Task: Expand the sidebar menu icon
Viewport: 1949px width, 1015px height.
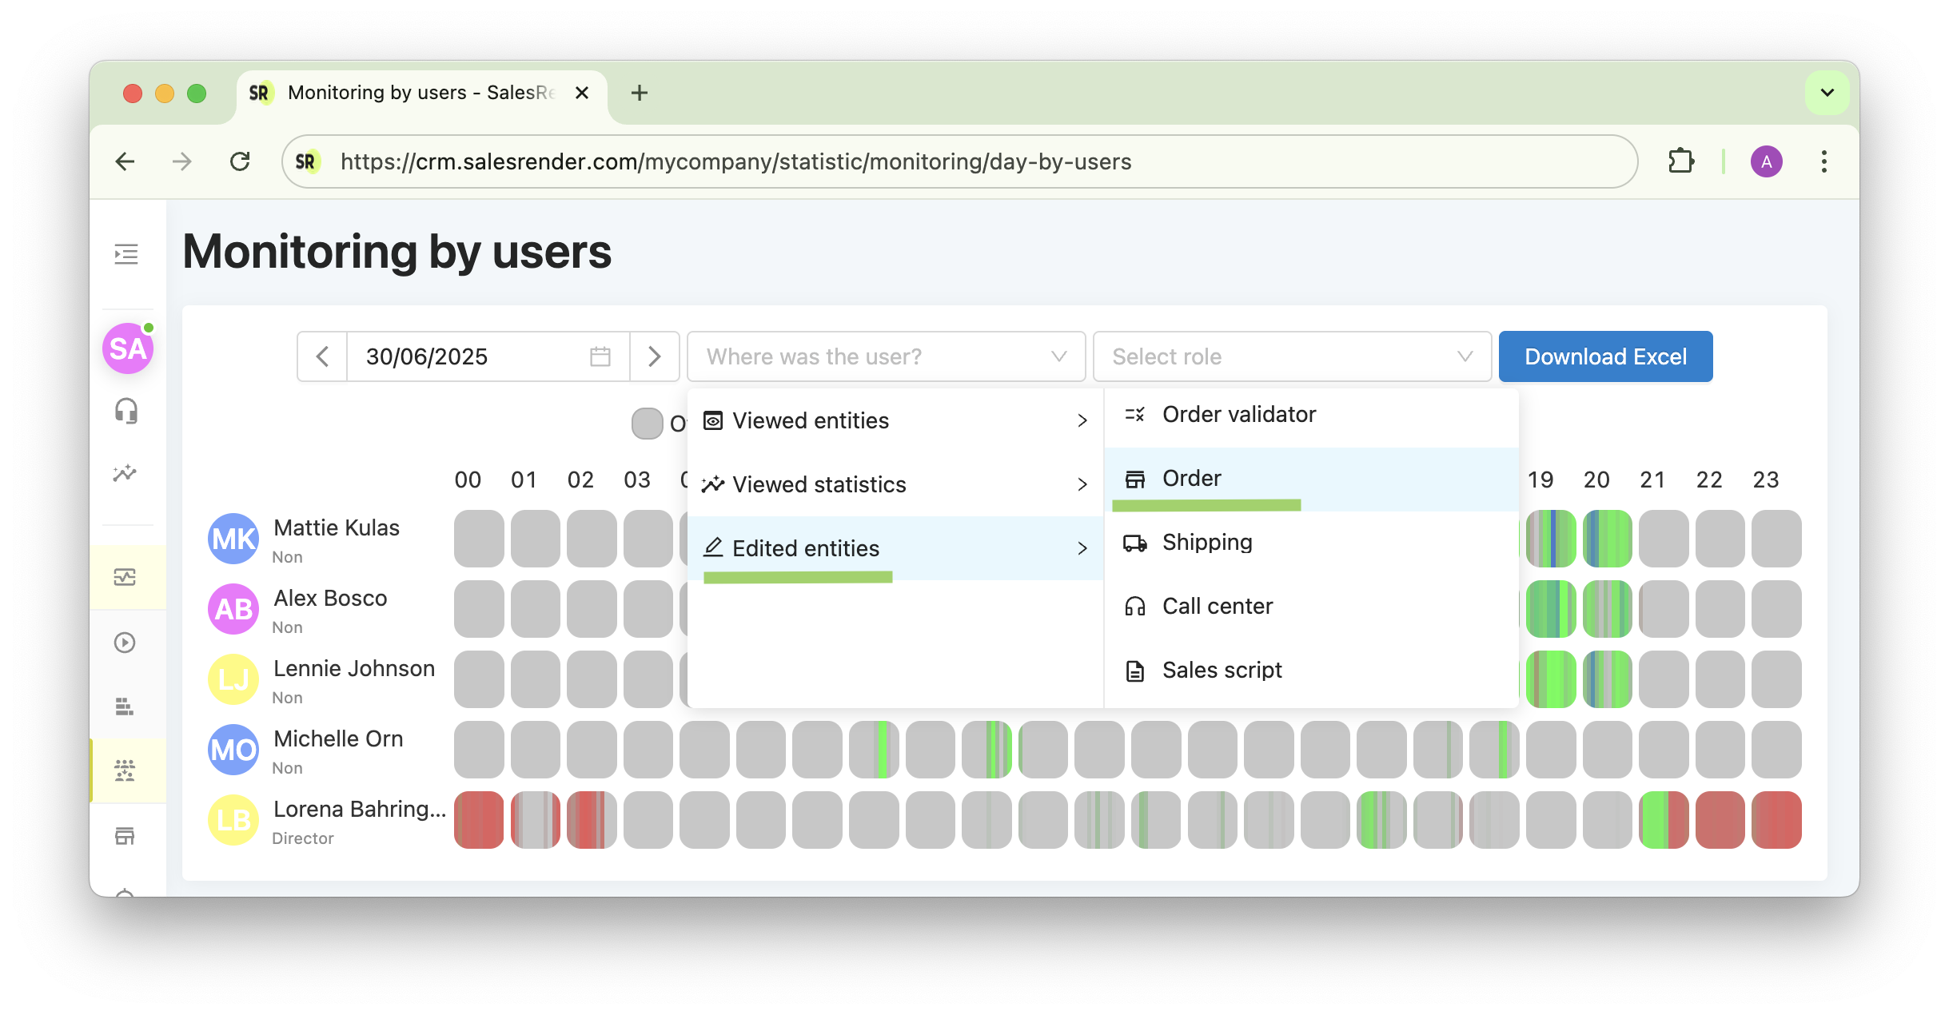Action: (x=126, y=254)
